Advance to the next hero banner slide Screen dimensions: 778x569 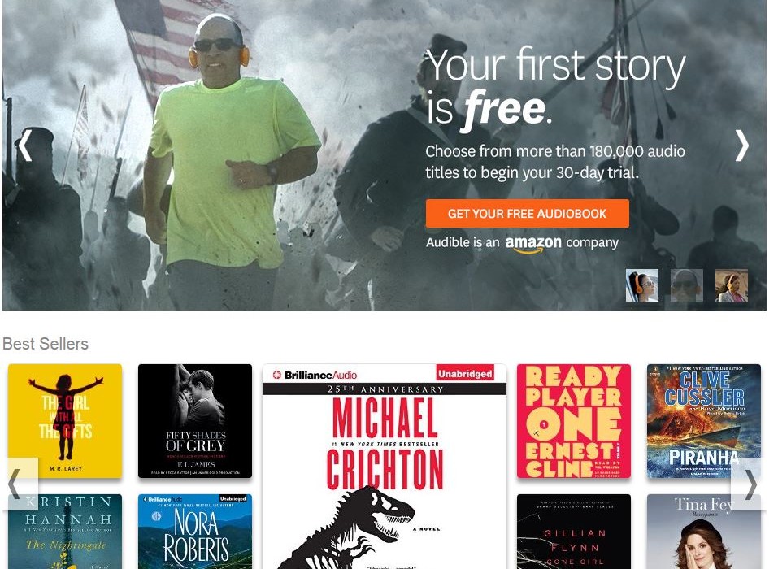pyautogui.click(x=741, y=146)
